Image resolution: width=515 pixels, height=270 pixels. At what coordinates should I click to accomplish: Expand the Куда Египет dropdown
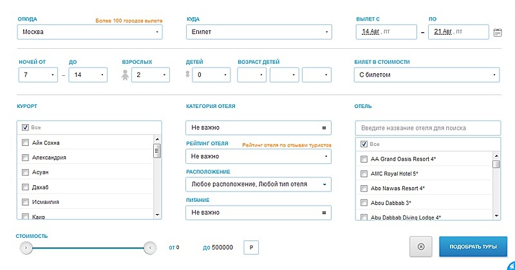click(x=259, y=32)
